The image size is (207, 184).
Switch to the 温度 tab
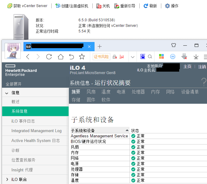[106, 92]
